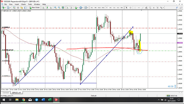Select the text label A tool
Viewport: 184px width, 104px height.
[x=154, y=8]
